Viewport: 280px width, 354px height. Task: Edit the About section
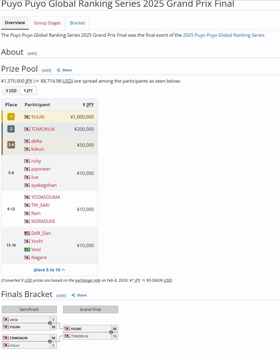32,54
